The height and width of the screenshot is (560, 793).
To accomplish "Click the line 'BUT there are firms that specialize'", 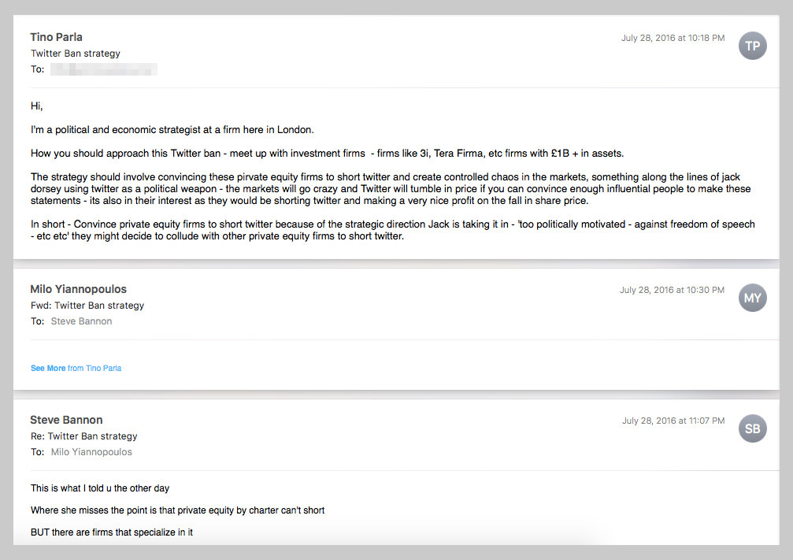I will pyautogui.click(x=111, y=532).
